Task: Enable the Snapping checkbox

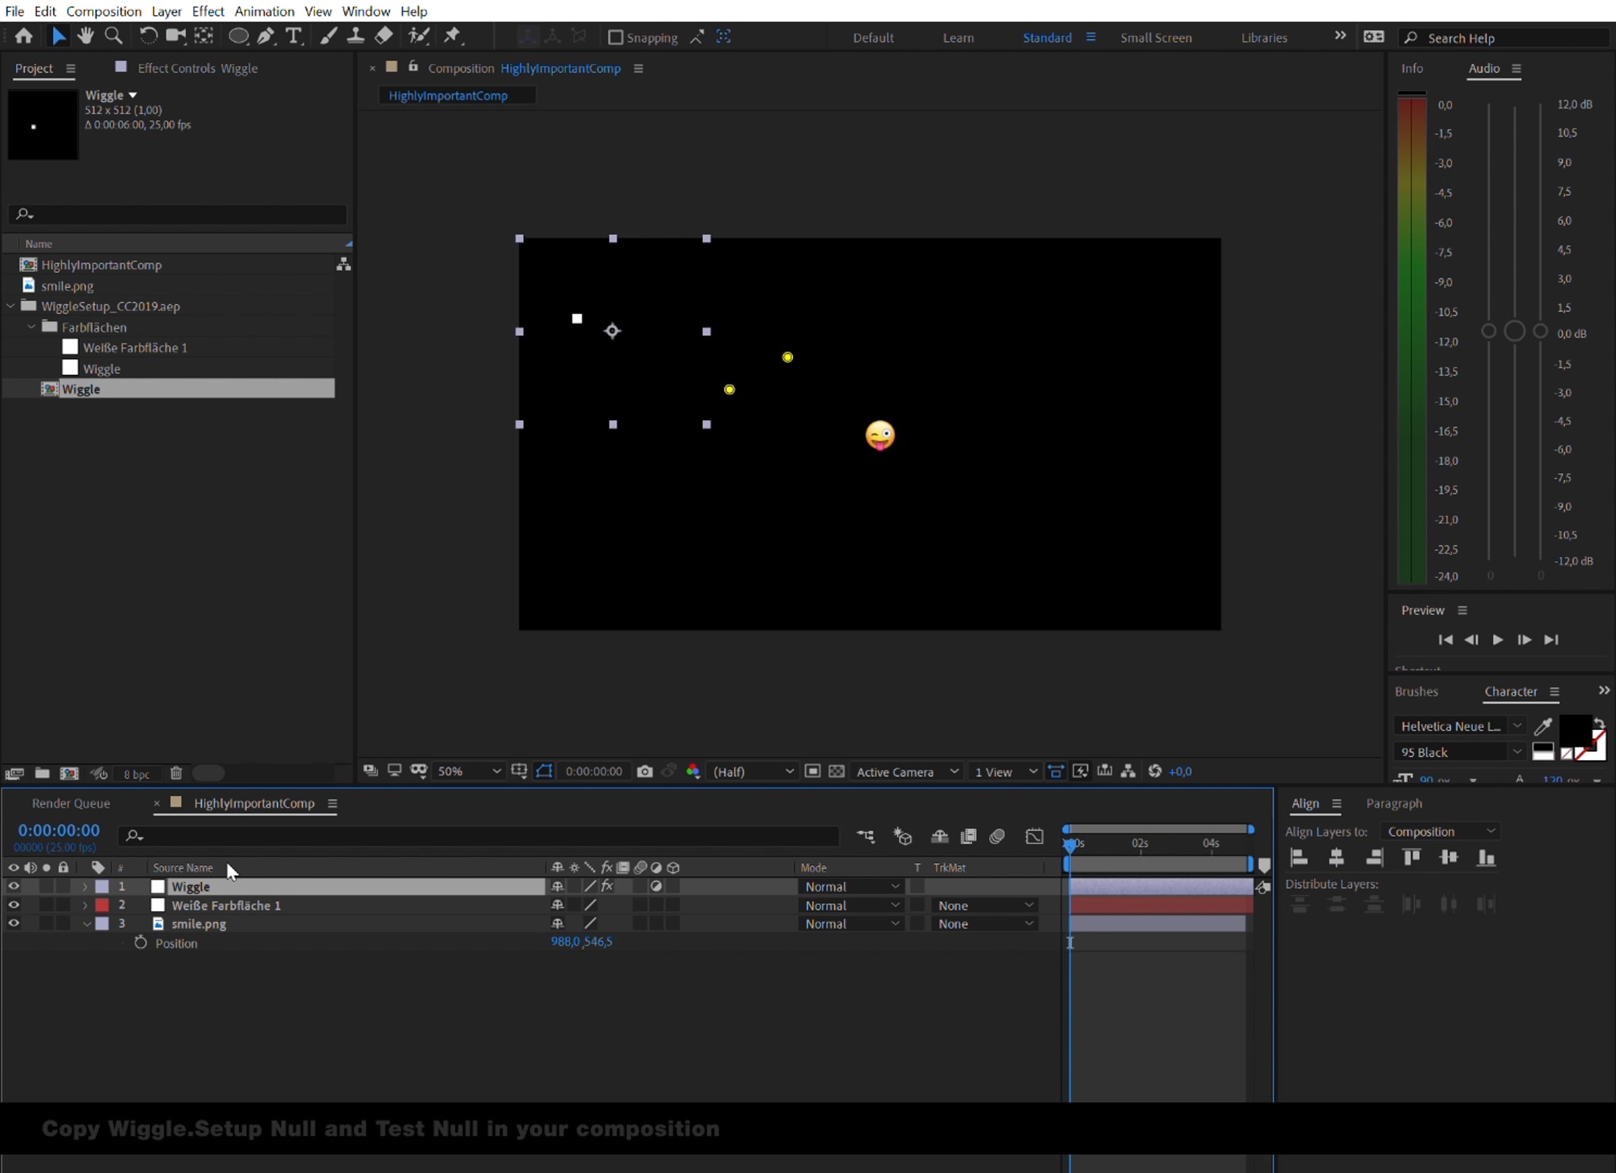Action: click(615, 37)
